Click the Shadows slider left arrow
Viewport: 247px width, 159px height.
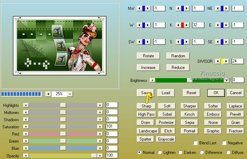pyautogui.click(x=26, y=119)
